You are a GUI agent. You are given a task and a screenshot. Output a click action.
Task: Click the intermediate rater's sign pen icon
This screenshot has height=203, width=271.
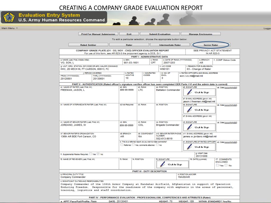[189, 110]
